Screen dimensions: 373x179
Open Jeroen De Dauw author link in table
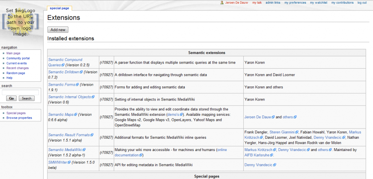259,117
